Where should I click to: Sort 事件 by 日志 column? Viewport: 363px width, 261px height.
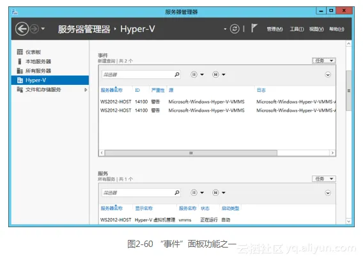click(x=261, y=90)
